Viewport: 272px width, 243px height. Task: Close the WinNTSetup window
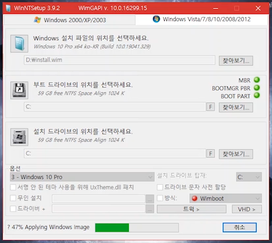258,8
